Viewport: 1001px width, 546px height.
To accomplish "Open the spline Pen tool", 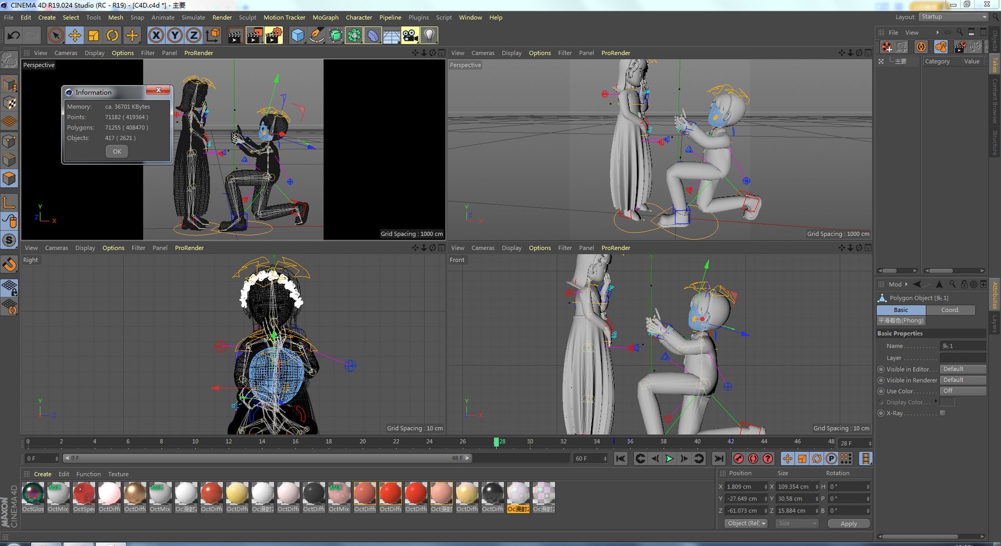I will 316,35.
